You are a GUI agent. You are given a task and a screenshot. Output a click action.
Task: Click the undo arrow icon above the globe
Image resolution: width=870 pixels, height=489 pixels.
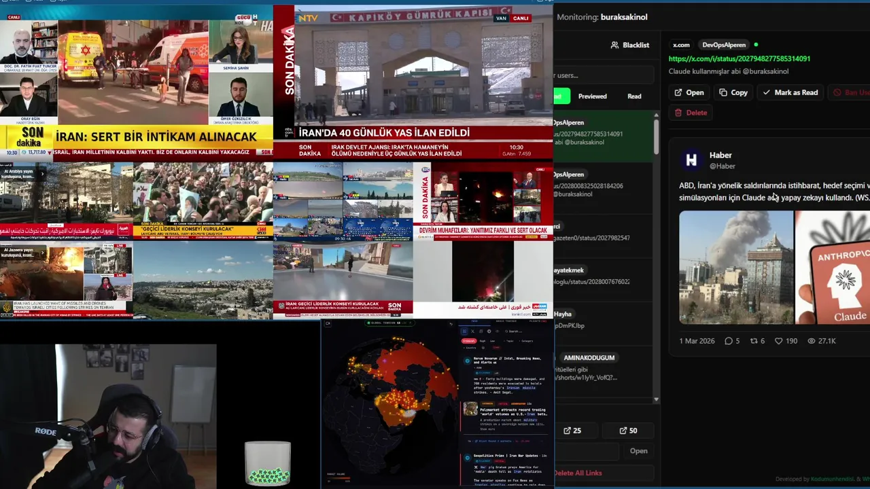point(451,324)
